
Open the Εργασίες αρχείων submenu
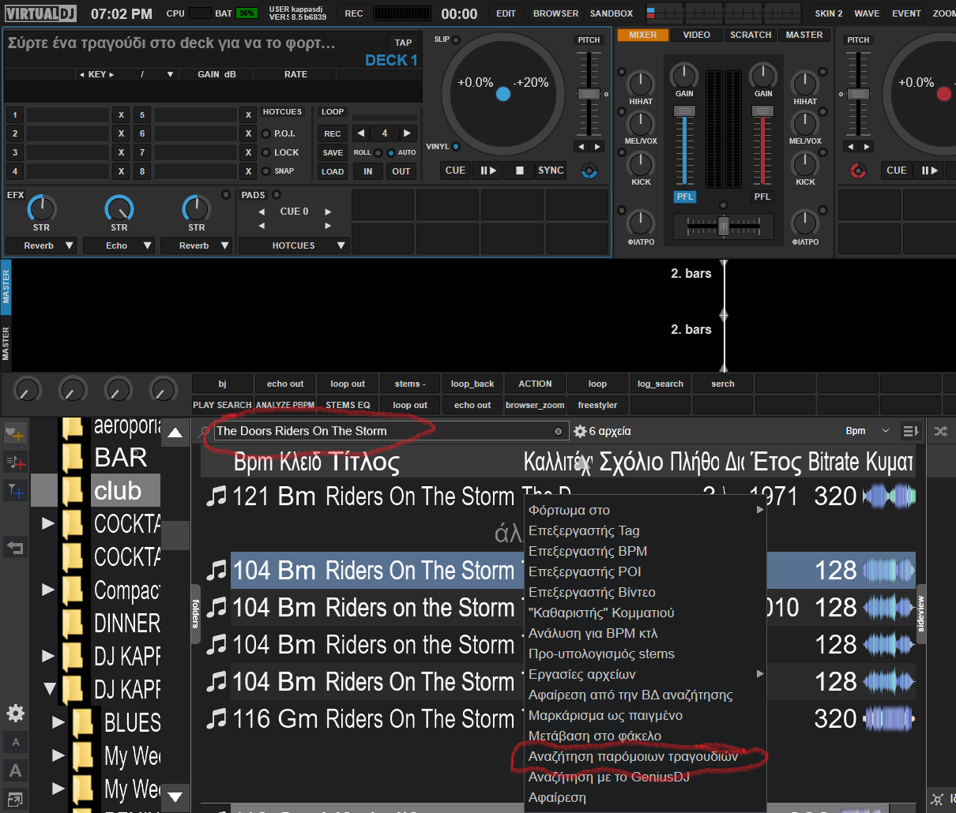click(645, 674)
